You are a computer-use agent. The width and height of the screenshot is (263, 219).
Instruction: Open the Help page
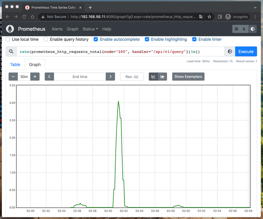tap(107, 29)
